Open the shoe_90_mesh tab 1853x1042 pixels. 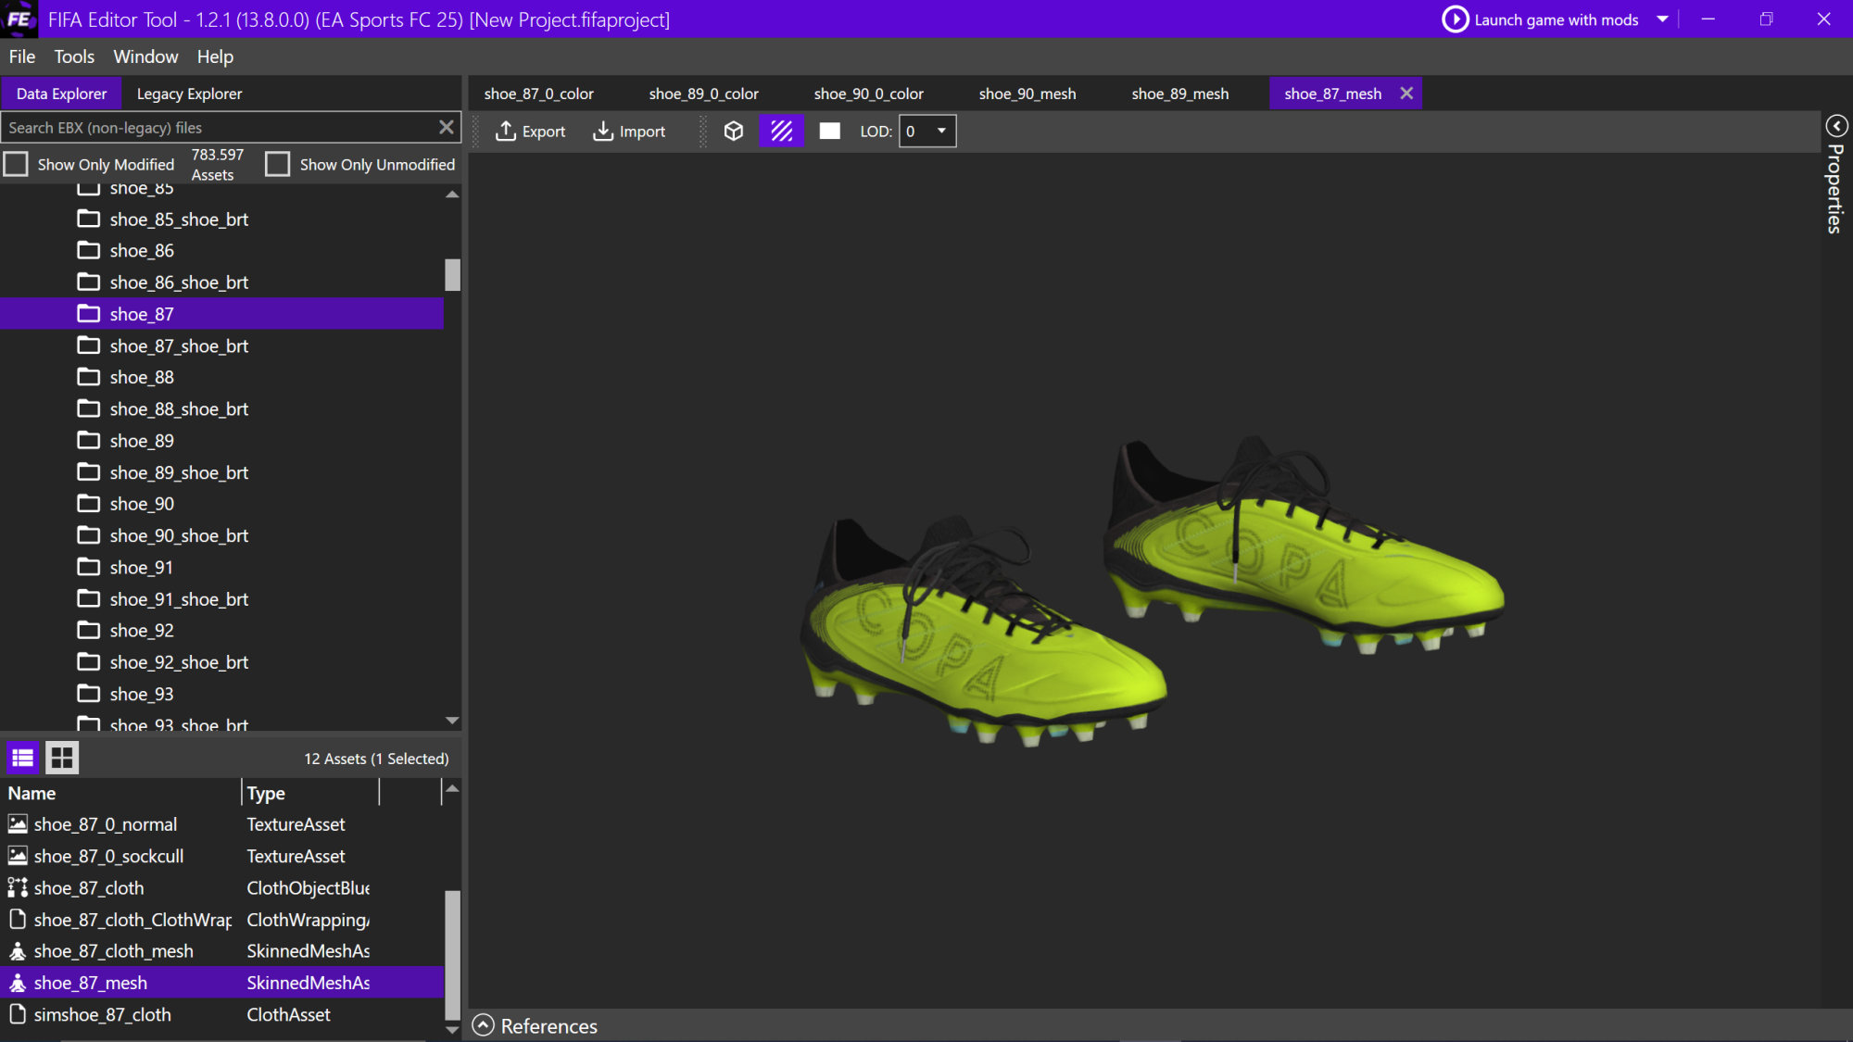point(1027,94)
